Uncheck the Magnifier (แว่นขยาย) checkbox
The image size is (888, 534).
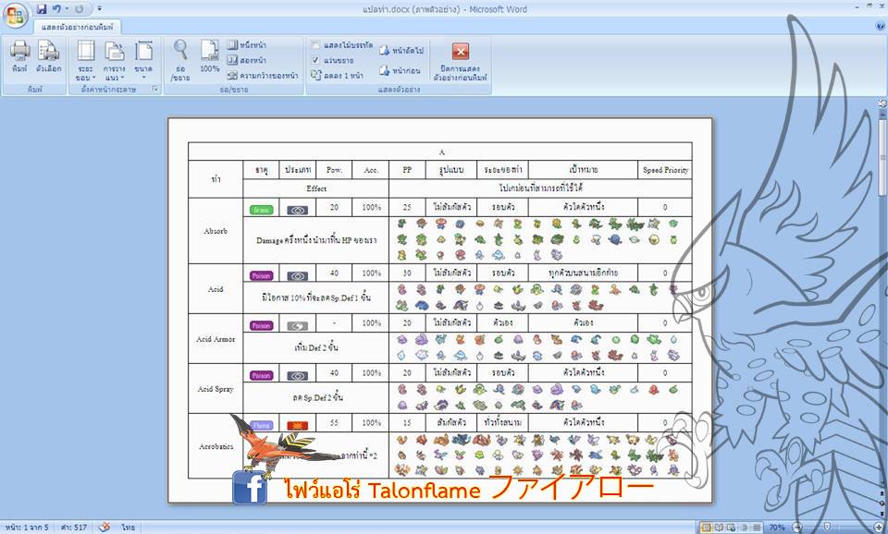tap(315, 60)
